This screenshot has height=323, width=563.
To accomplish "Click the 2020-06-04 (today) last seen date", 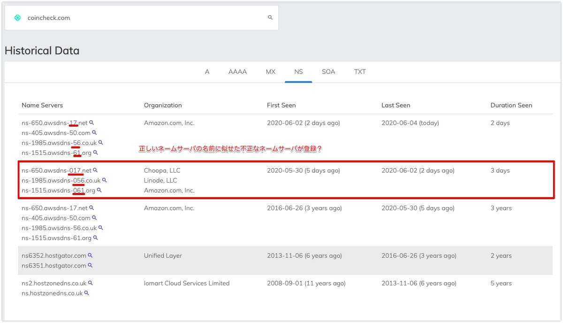I will [410, 123].
